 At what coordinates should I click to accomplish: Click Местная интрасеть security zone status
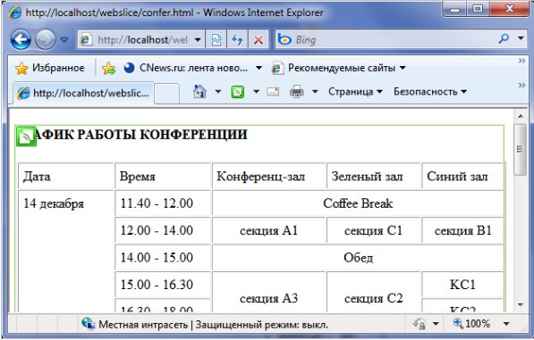tap(143, 325)
